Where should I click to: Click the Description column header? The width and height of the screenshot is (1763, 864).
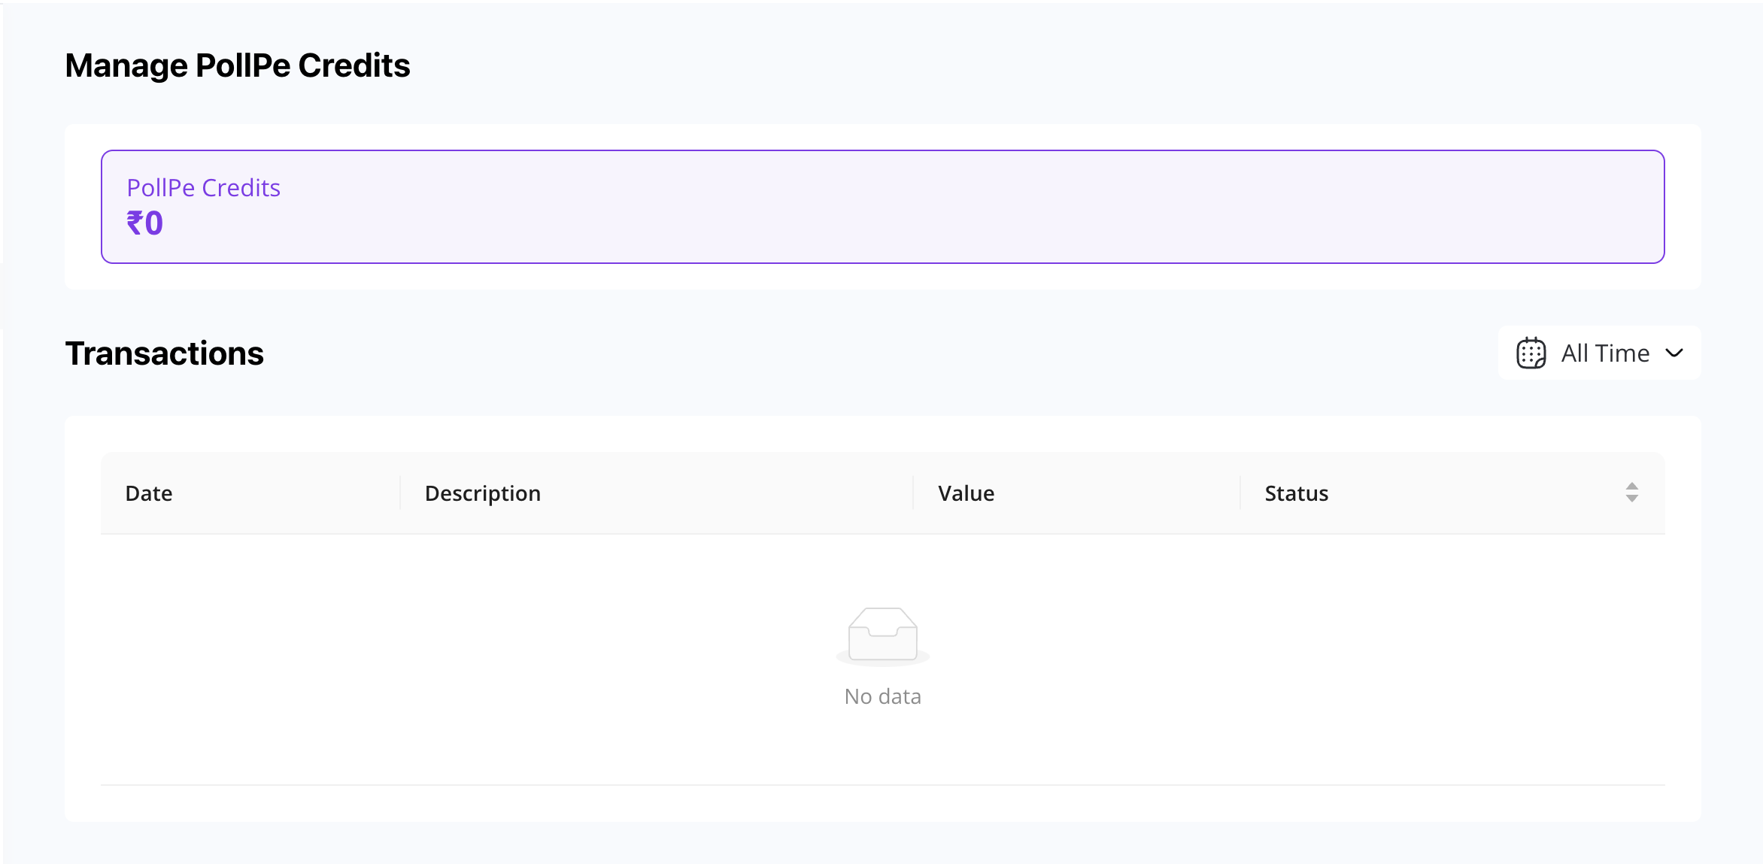tap(657, 493)
